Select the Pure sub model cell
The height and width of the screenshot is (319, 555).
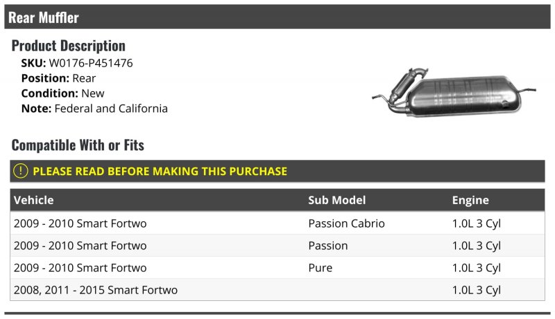pyautogui.click(x=320, y=268)
